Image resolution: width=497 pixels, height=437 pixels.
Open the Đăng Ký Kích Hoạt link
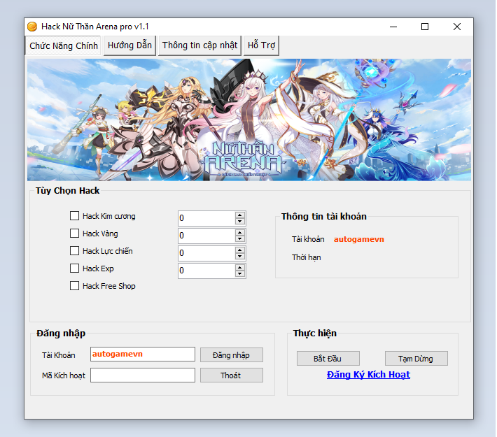(x=368, y=375)
